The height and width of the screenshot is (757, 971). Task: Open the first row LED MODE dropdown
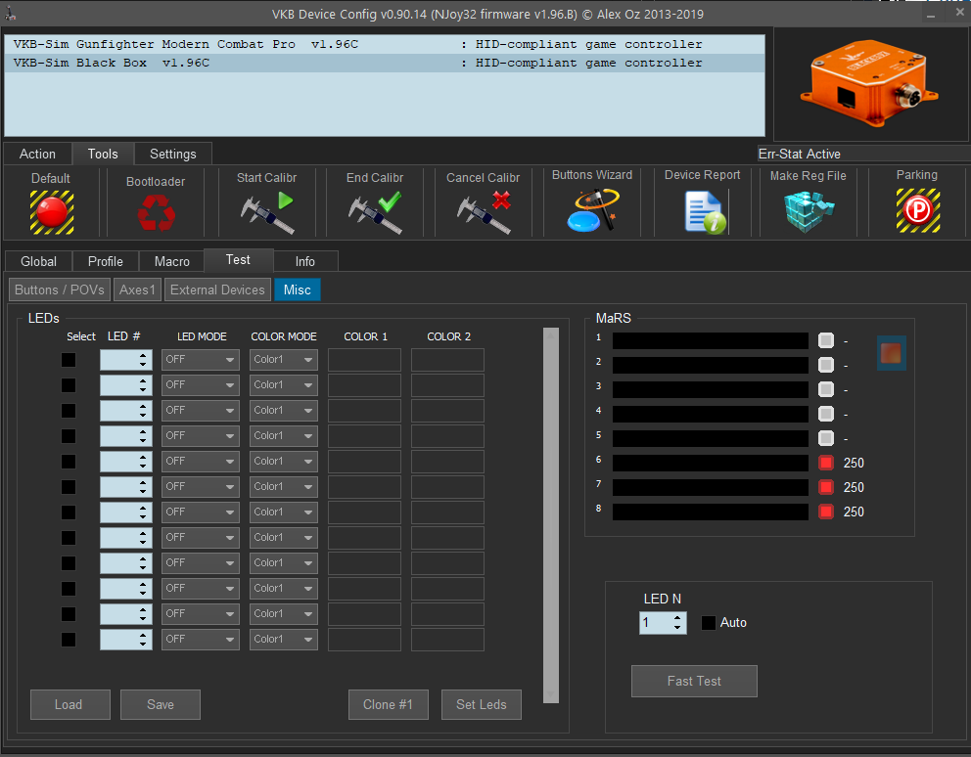click(x=201, y=360)
